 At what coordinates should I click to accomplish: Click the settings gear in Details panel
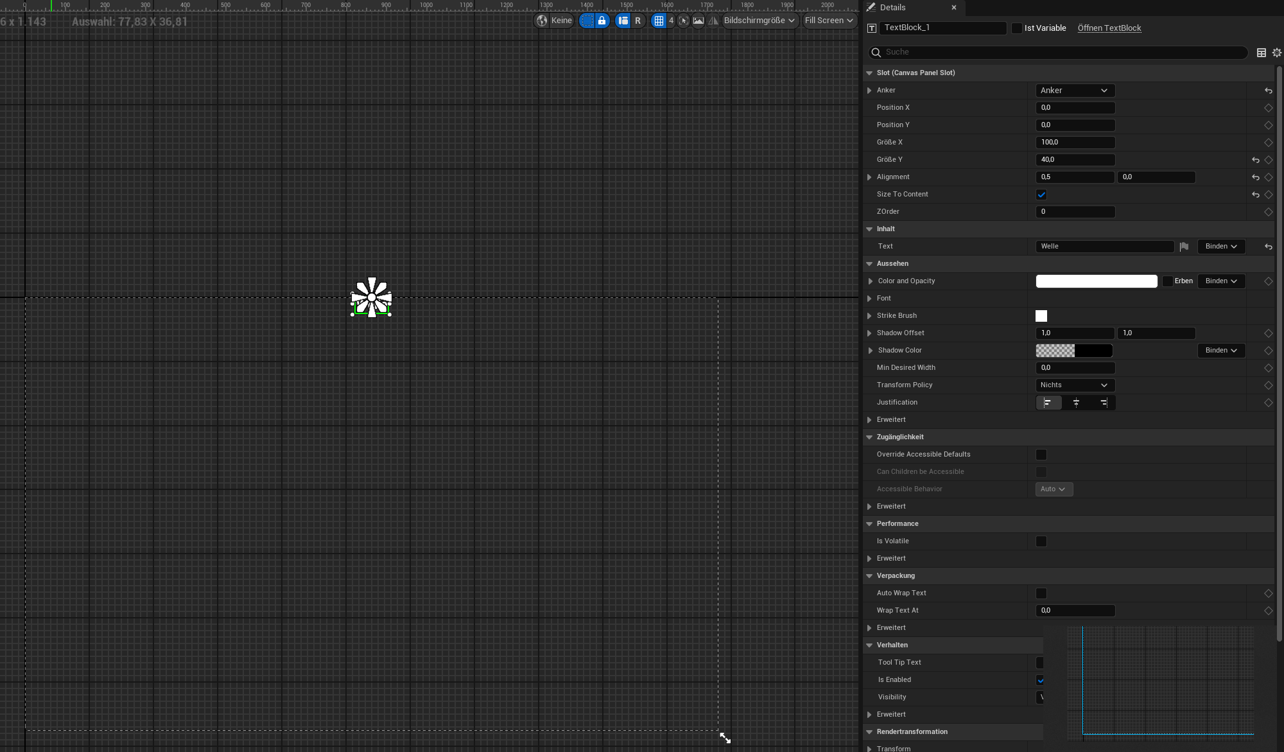[1276, 53]
